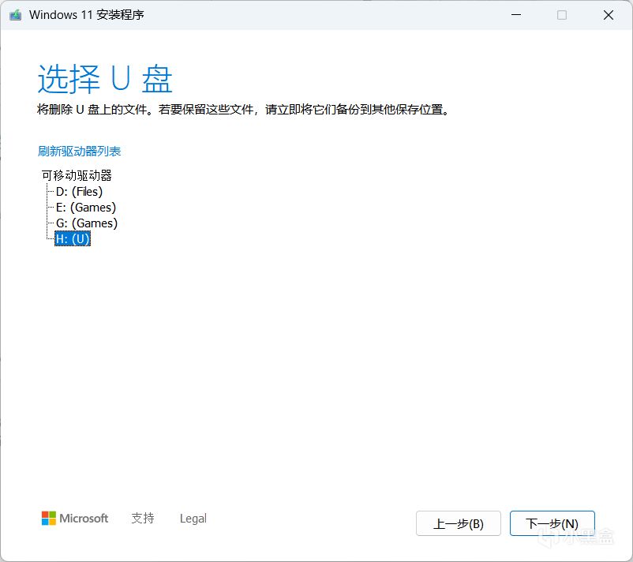Screen dimensions: 633x562
Task: Minimize the setup window
Action: click(x=516, y=15)
